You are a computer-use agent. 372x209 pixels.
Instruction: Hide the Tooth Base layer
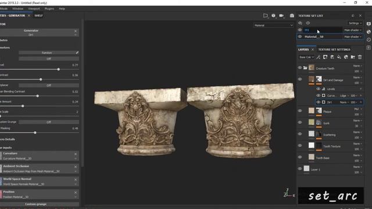tap(300, 157)
